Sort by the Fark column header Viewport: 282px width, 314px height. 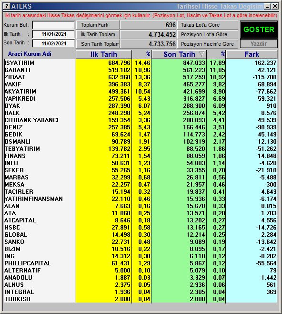click(252, 54)
